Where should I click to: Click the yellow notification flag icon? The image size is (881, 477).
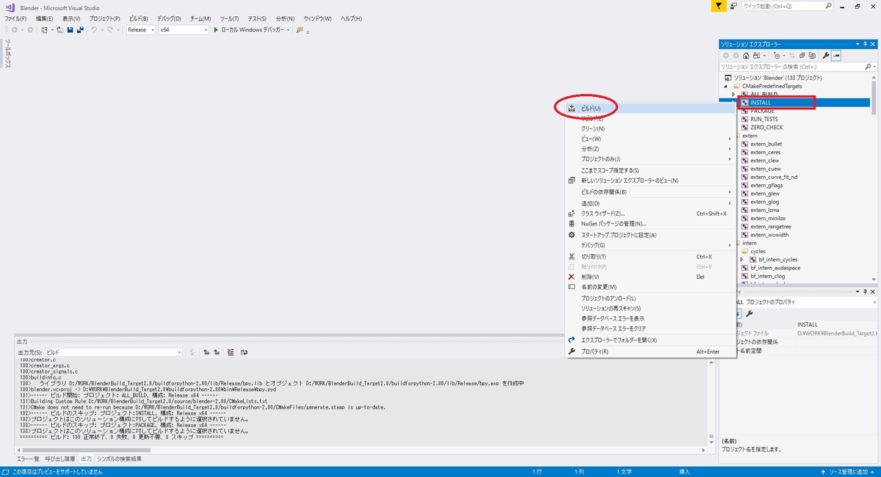click(719, 6)
